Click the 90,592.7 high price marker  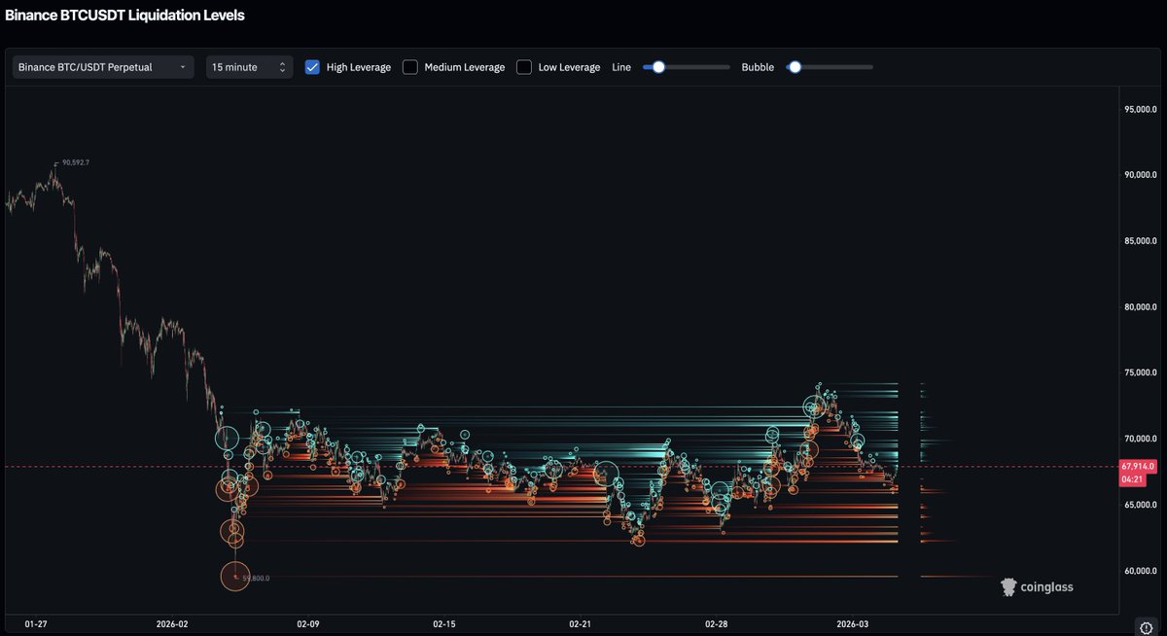click(76, 163)
